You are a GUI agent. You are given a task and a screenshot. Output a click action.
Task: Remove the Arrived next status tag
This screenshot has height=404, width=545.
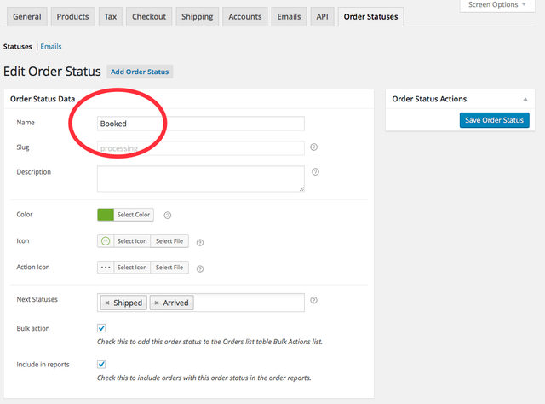point(157,303)
